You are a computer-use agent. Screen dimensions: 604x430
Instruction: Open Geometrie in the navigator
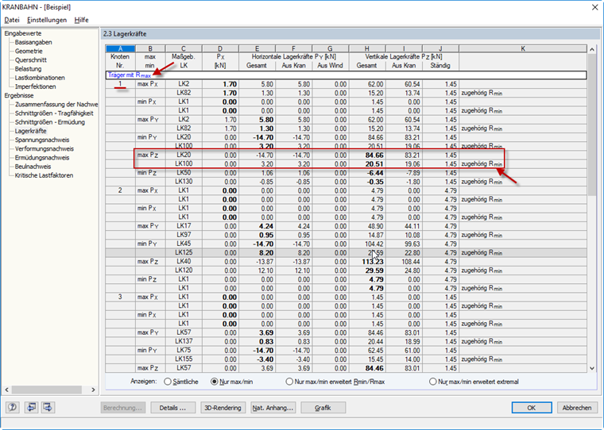click(29, 51)
